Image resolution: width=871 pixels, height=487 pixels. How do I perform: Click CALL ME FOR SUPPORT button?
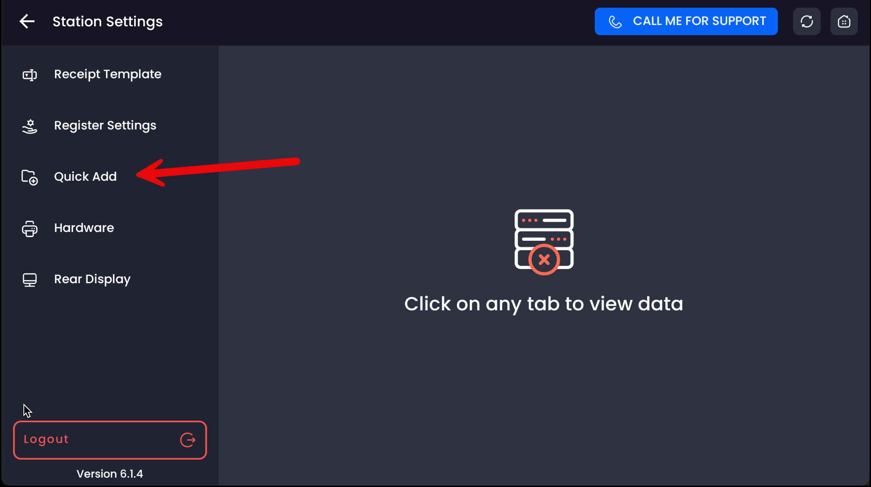pyautogui.click(x=686, y=21)
